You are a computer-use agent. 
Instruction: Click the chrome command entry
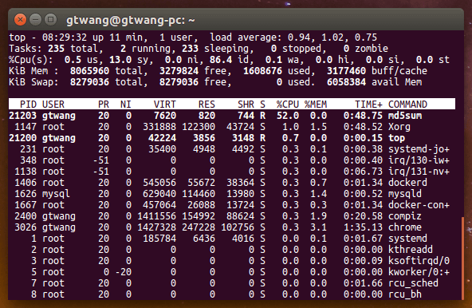(405, 227)
